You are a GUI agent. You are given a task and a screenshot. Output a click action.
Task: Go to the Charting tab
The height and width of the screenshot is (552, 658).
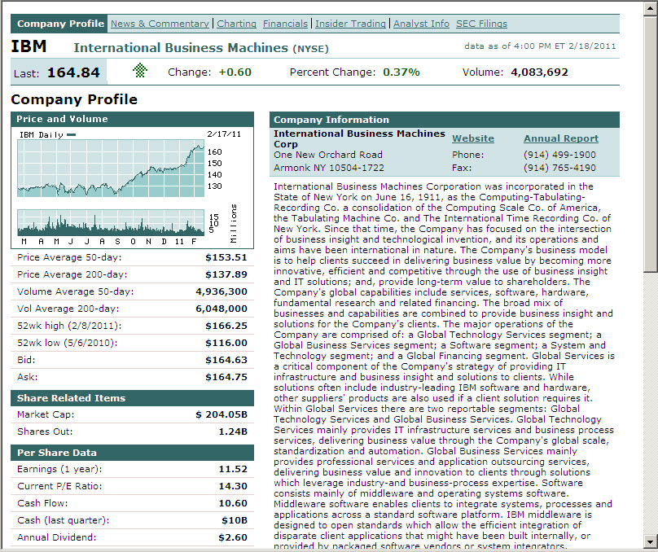(x=237, y=24)
